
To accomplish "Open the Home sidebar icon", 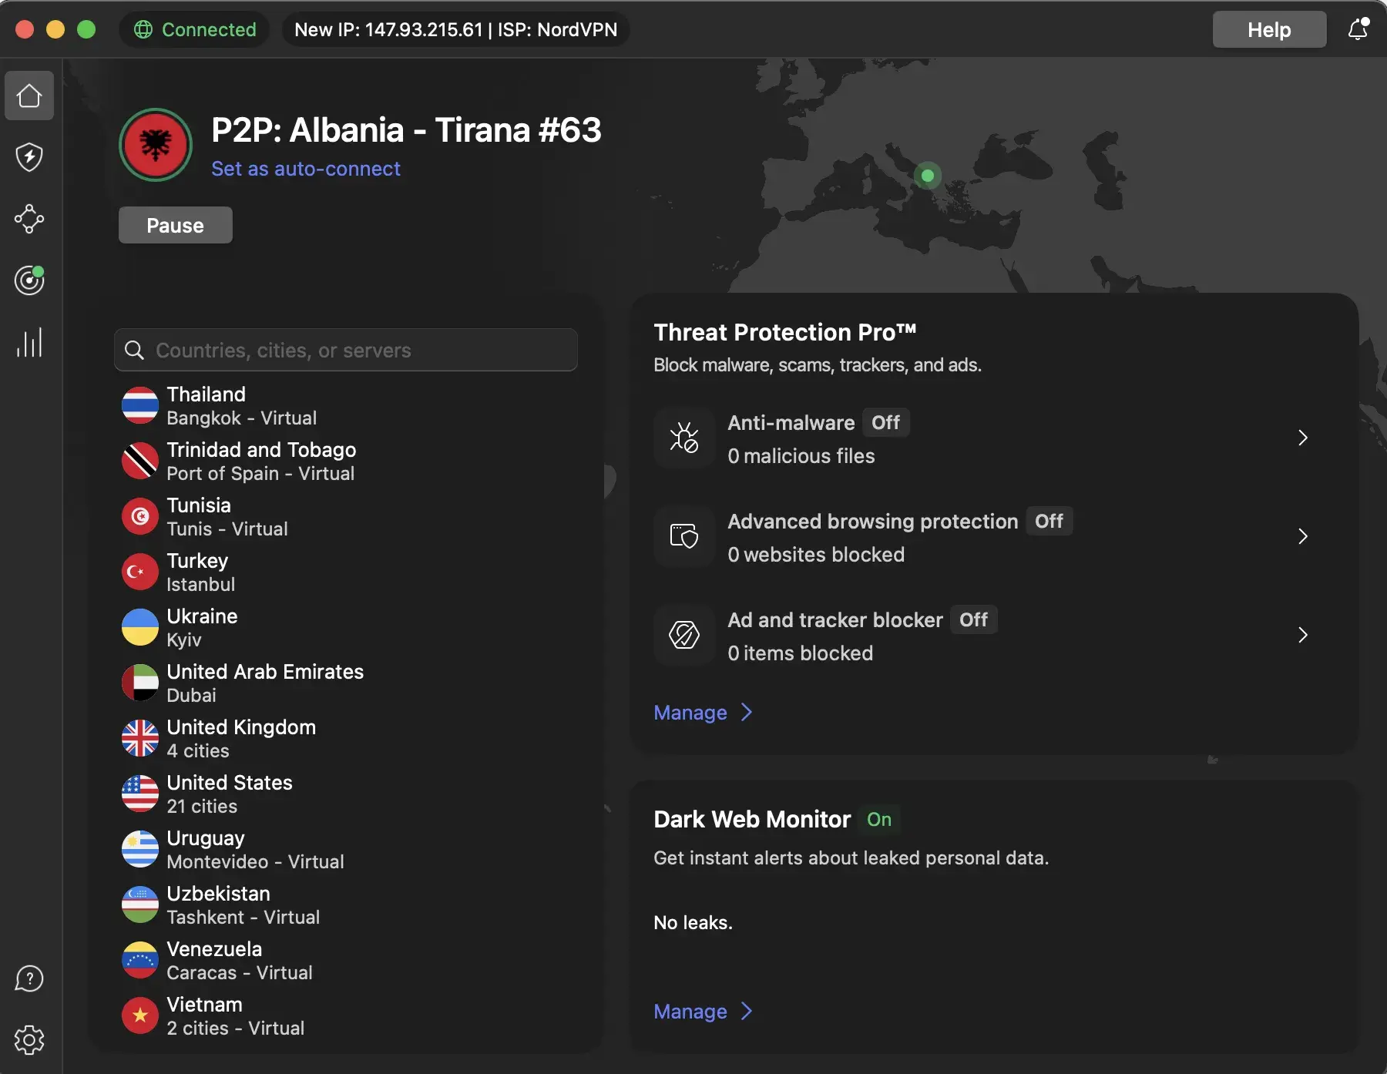I will pyautogui.click(x=29, y=96).
